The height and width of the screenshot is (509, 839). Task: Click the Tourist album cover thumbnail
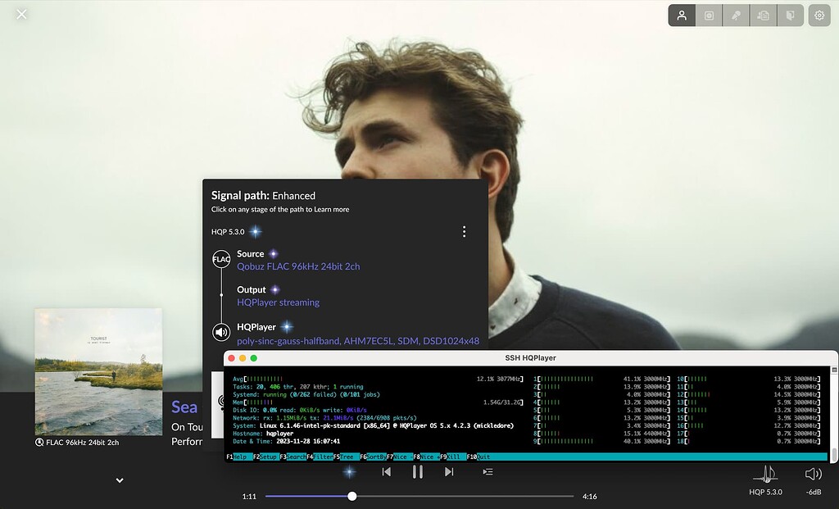(x=98, y=371)
